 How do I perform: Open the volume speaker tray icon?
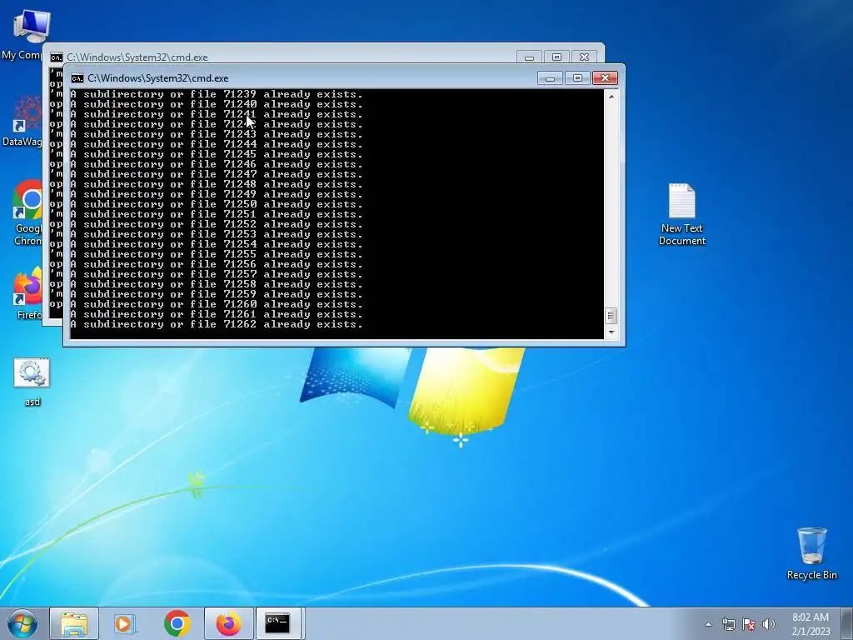769,624
